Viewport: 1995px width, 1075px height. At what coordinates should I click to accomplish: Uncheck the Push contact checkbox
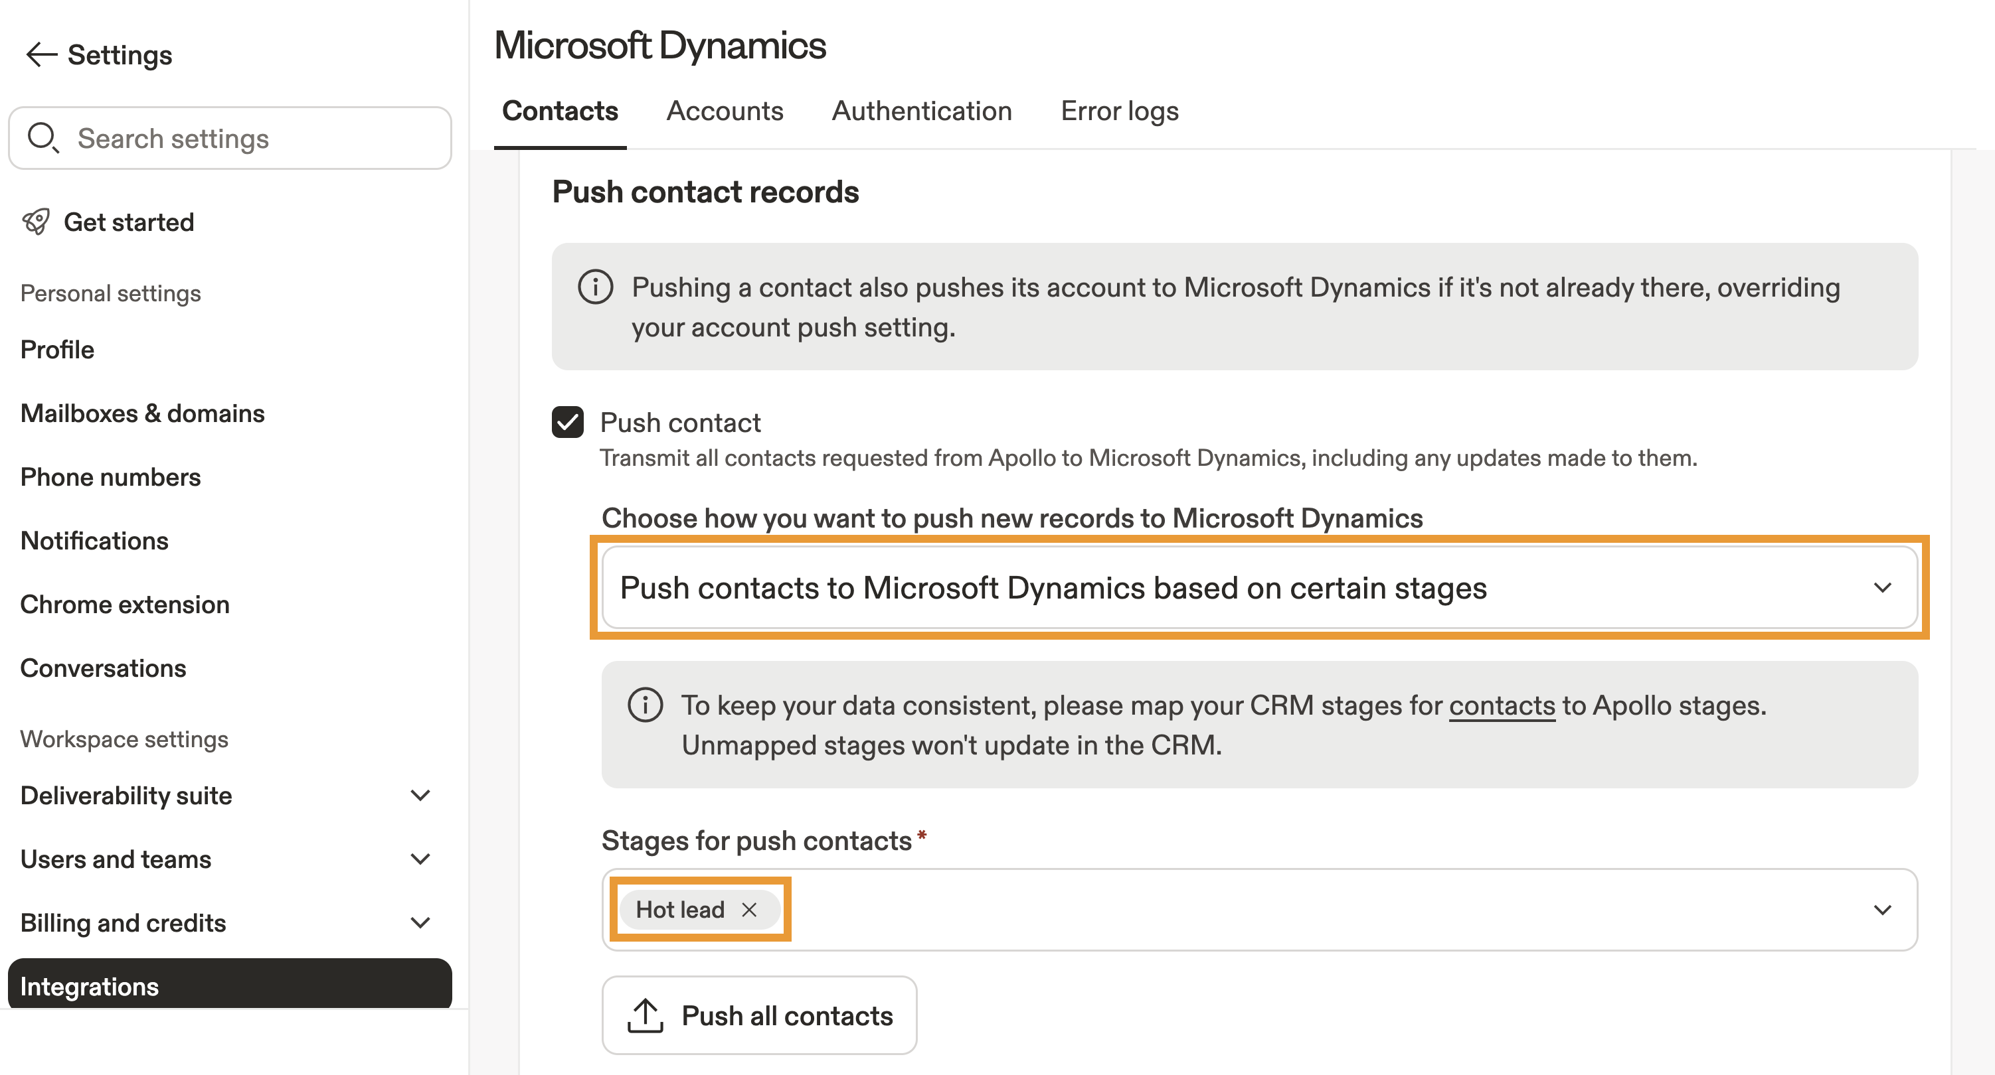[568, 423]
